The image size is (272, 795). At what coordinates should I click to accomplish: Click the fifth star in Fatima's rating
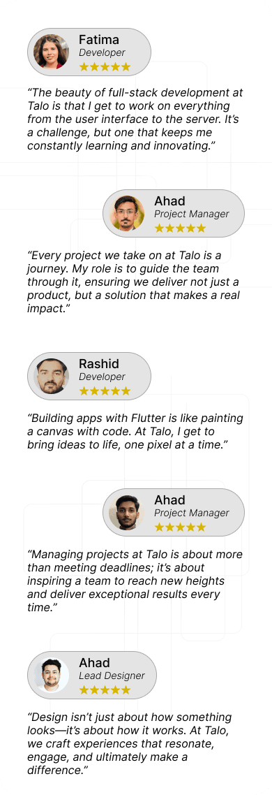pos(126,67)
